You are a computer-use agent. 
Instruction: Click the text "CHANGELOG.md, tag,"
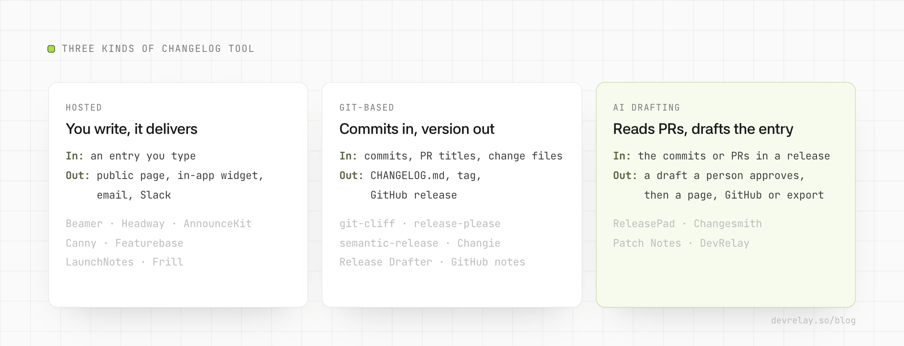(x=426, y=176)
